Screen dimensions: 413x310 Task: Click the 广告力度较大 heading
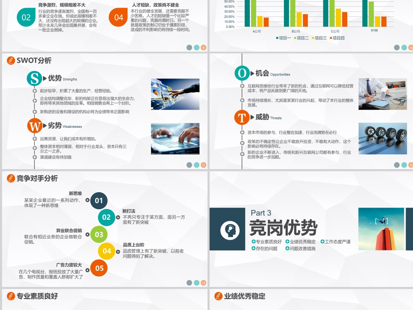69,265
